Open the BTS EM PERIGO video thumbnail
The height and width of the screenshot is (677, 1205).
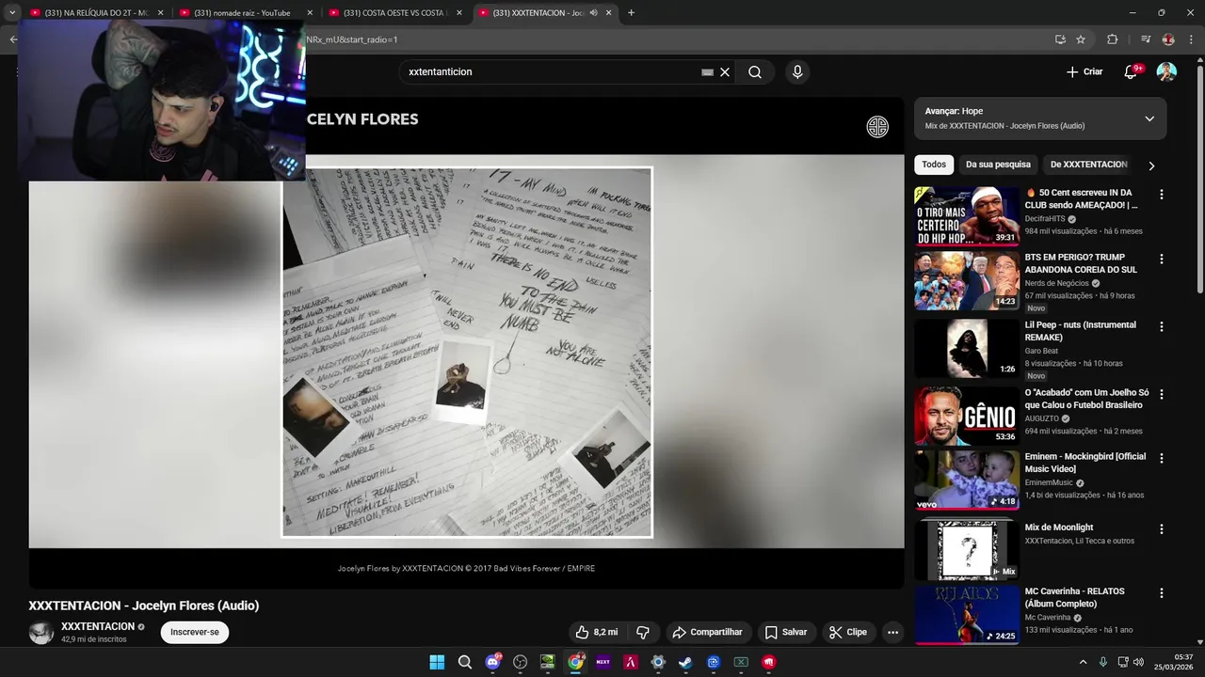[967, 280]
